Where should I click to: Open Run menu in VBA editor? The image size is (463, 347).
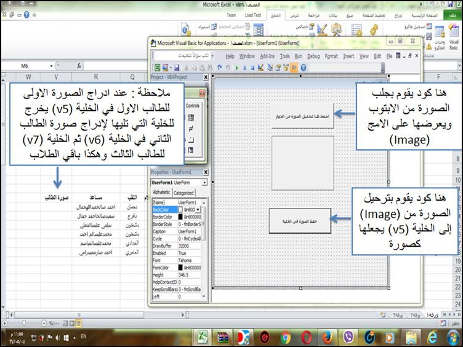coord(298,56)
